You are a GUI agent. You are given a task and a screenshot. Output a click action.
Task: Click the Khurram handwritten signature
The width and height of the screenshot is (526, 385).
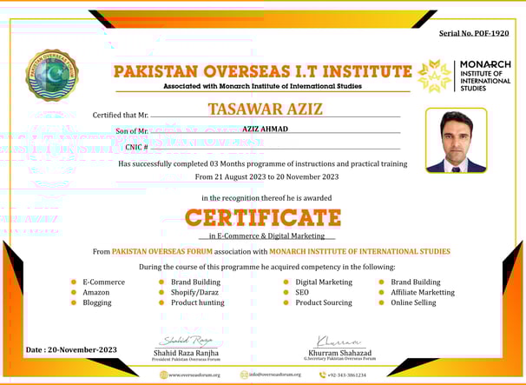[x=339, y=341]
